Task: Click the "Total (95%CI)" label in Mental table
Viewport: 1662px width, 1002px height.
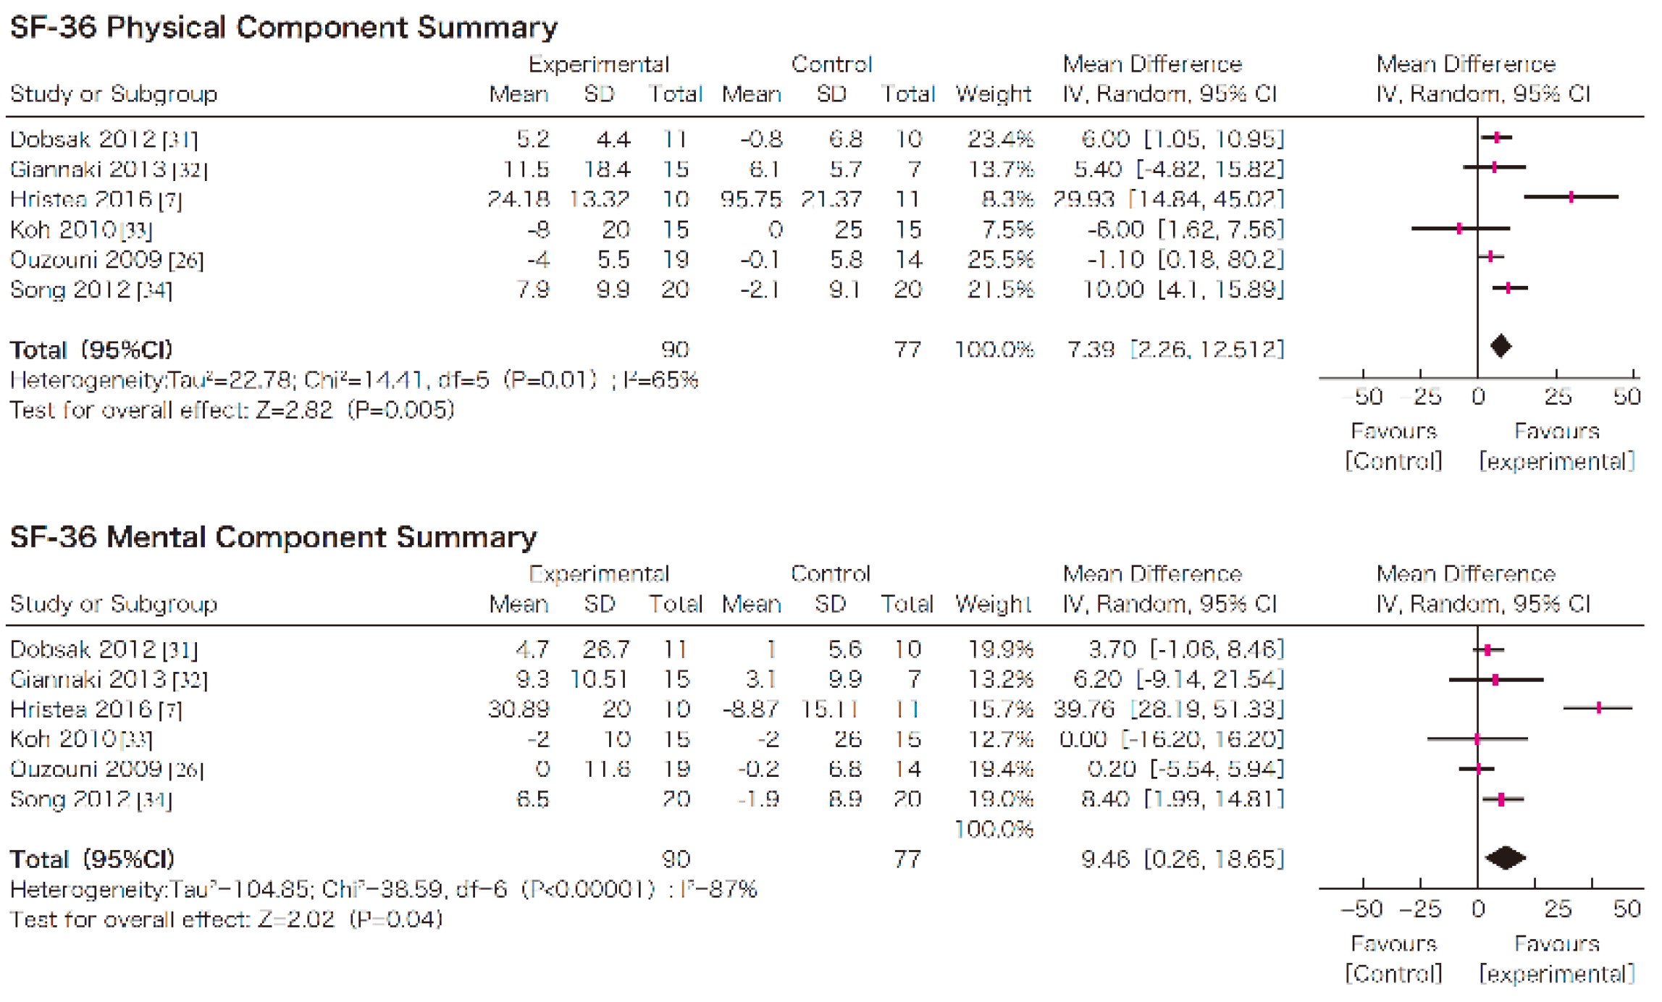Action: [x=92, y=859]
